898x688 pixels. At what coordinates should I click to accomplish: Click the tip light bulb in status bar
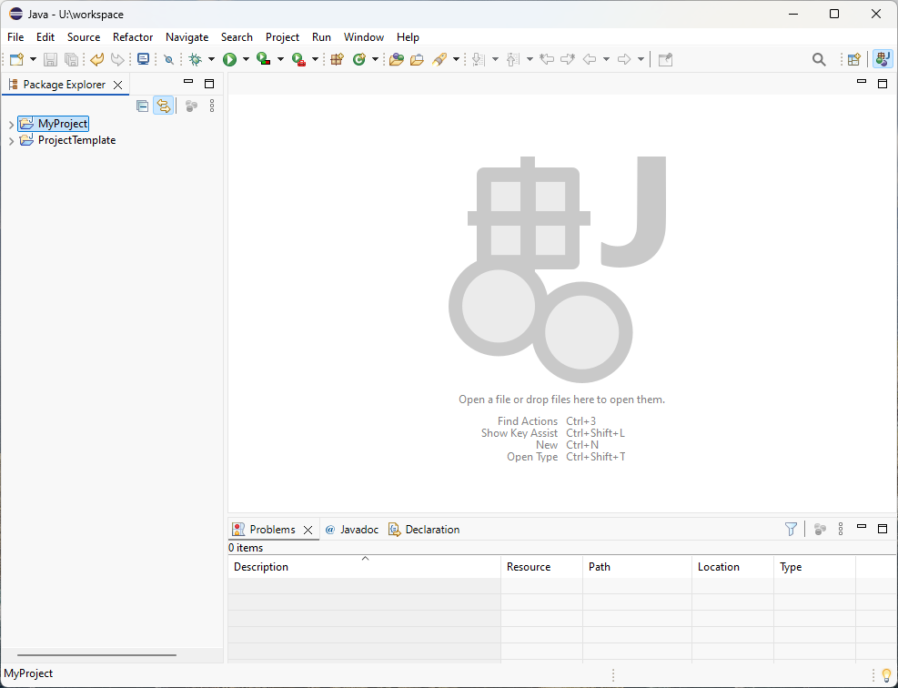point(886,674)
